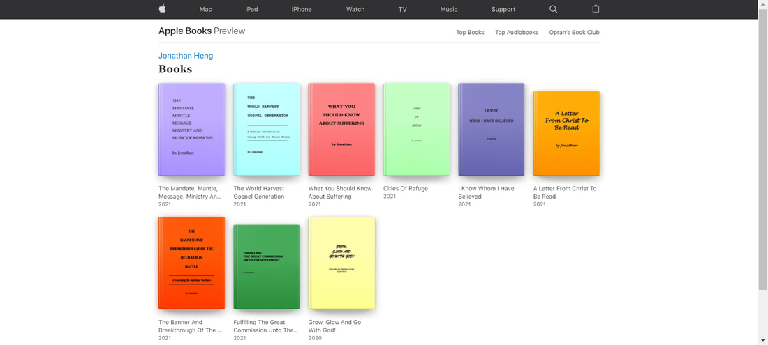Click the scrollbar up arrow
This screenshot has height=345, width=768.
(x=763, y=4)
